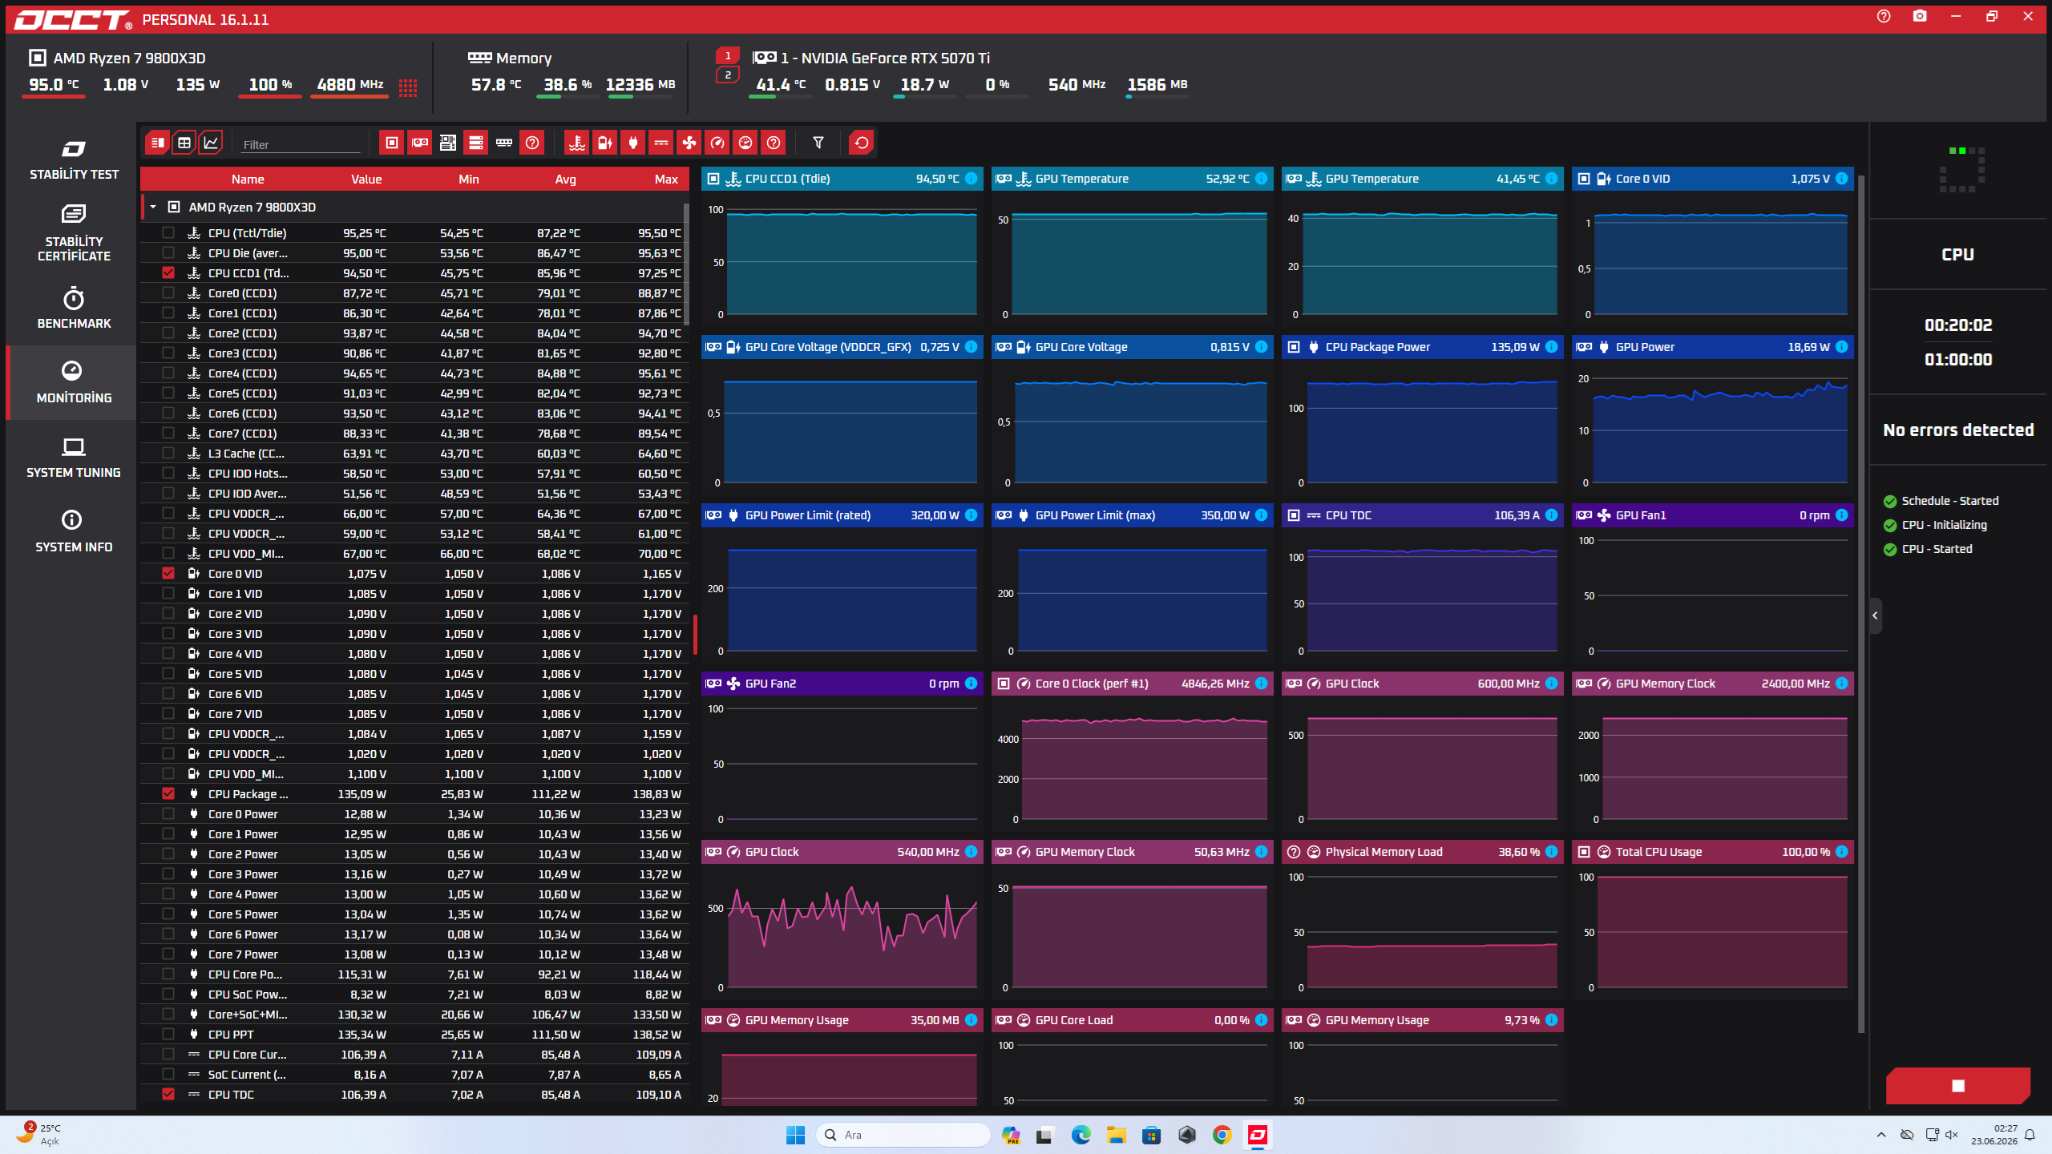Show info for the CPU CCD1 (Tdie) graph
This screenshot has width=2052, height=1154.
[x=971, y=179]
